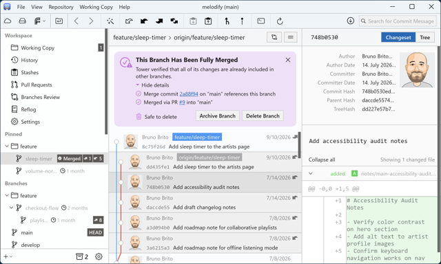Open the Help menu
Viewport: 441px width, 264px height.
click(124, 7)
